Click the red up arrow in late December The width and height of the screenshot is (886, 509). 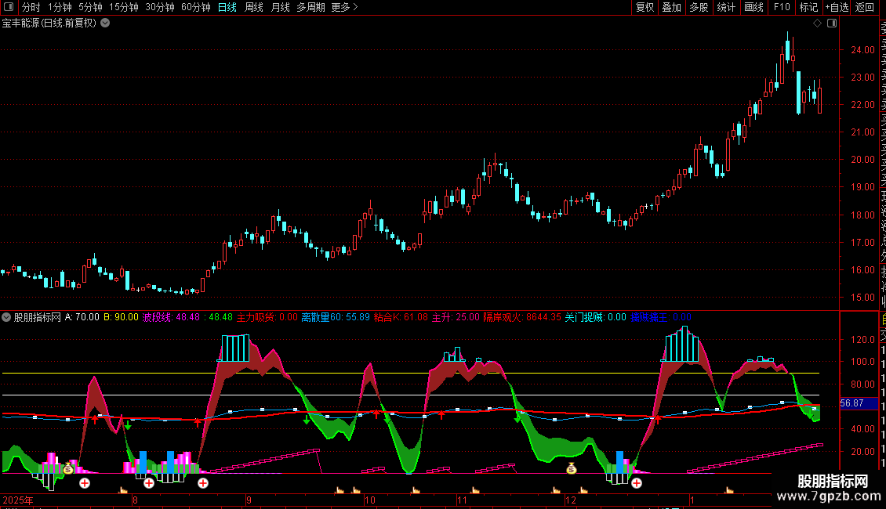pos(657,420)
